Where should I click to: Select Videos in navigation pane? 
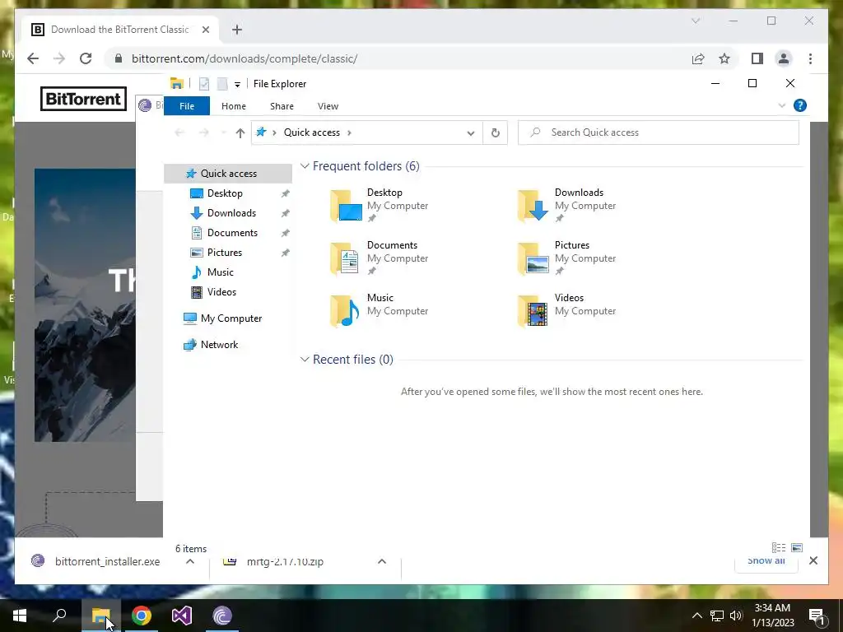(x=221, y=292)
